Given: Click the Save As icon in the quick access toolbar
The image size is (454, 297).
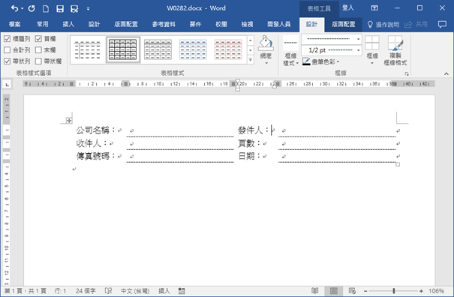Looking at the screenshot, I should (x=74, y=9).
